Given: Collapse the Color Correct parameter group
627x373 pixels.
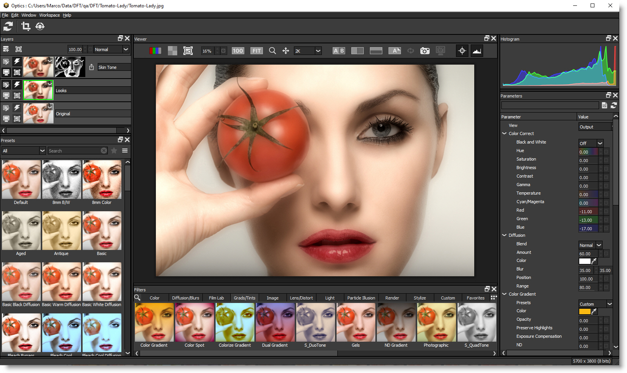Looking at the screenshot, I should [x=504, y=133].
